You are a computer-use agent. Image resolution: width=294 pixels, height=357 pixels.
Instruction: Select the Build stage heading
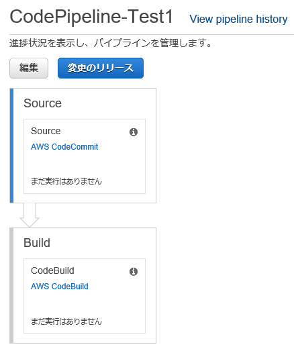(x=37, y=243)
